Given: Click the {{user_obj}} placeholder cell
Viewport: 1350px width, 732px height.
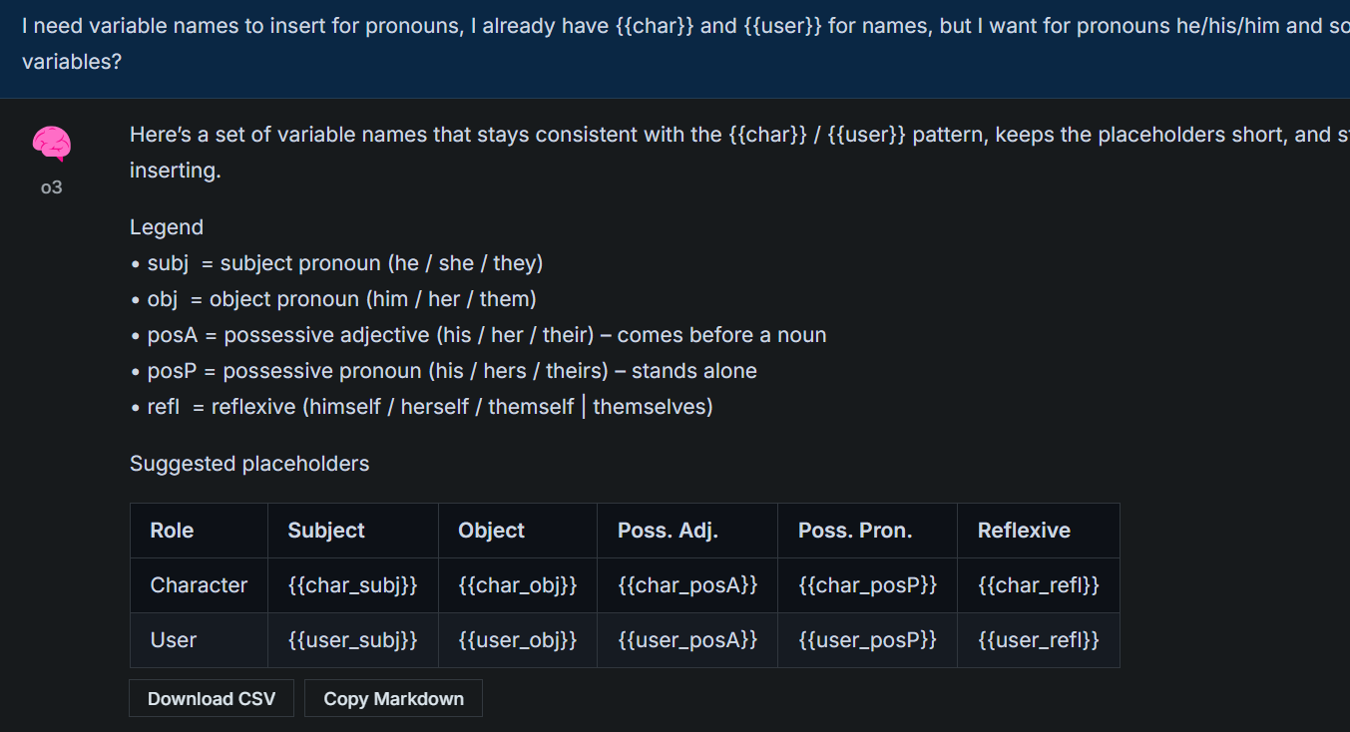Looking at the screenshot, I should coord(518,640).
